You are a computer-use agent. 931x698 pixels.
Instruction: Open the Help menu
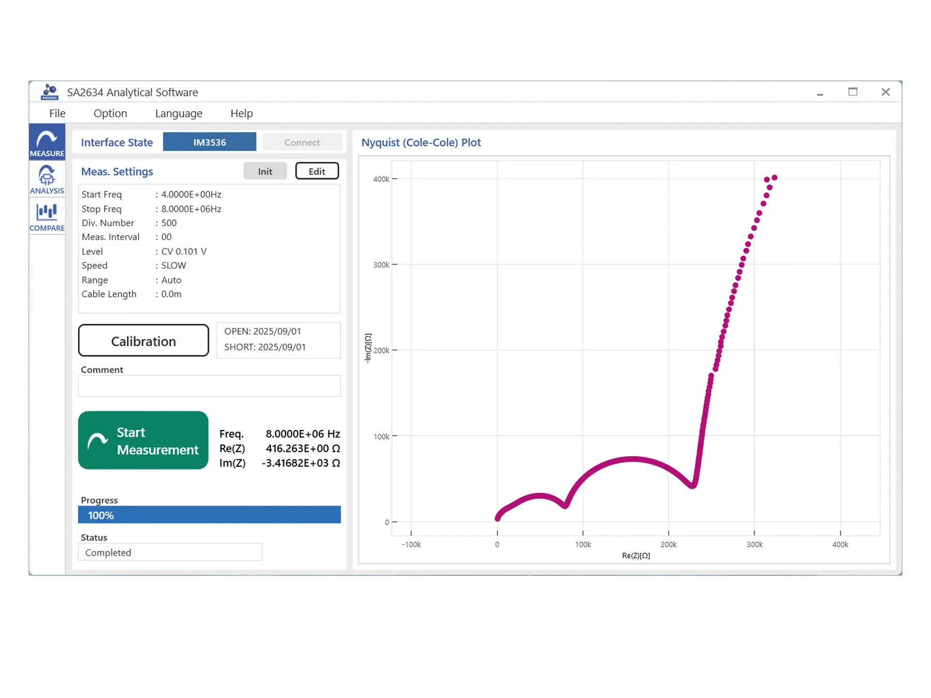(241, 113)
